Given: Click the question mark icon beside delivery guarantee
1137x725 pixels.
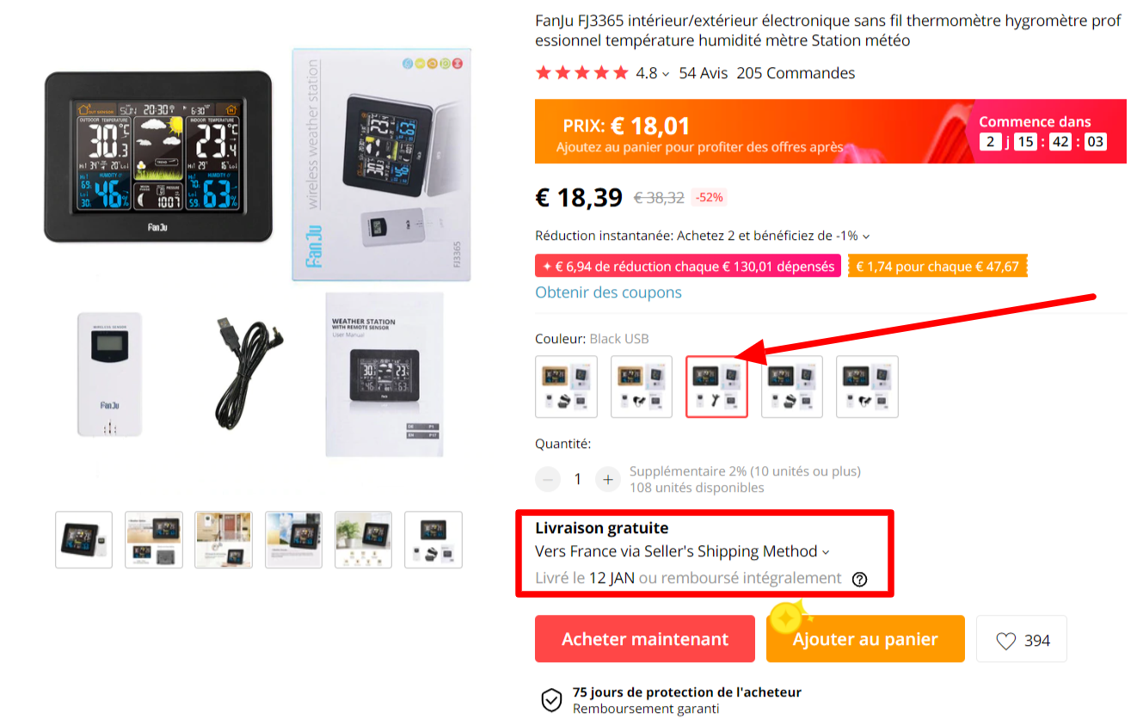Looking at the screenshot, I should pyautogui.click(x=859, y=579).
